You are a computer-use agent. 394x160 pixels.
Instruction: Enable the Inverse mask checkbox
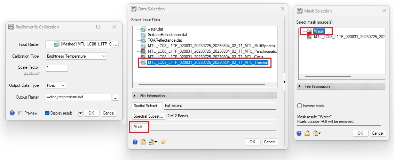point(300,106)
